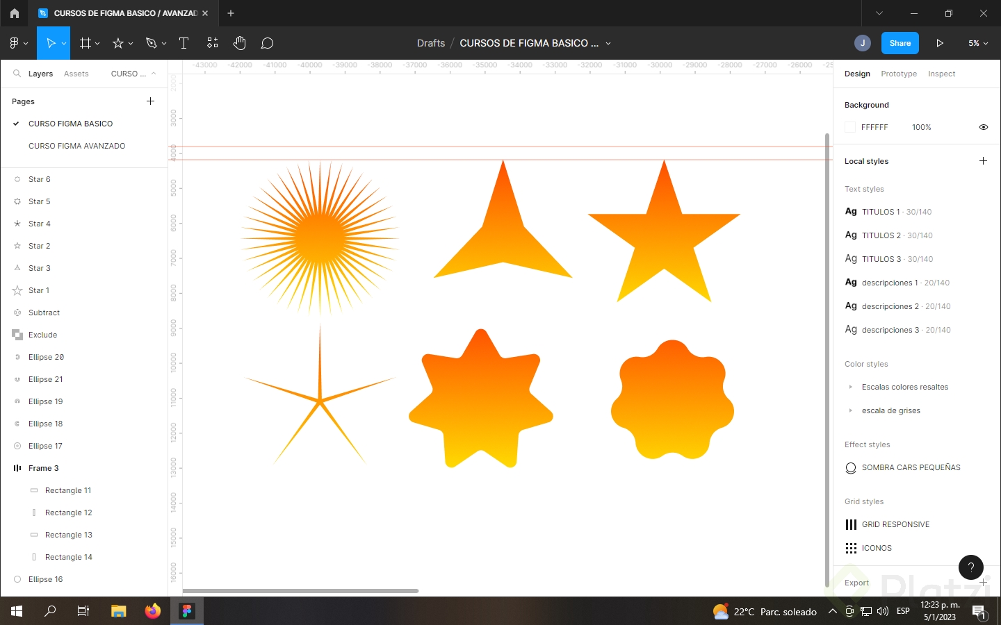1001x625 pixels.
Task: Select the Hand tool
Action: click(x=239, y=43)
